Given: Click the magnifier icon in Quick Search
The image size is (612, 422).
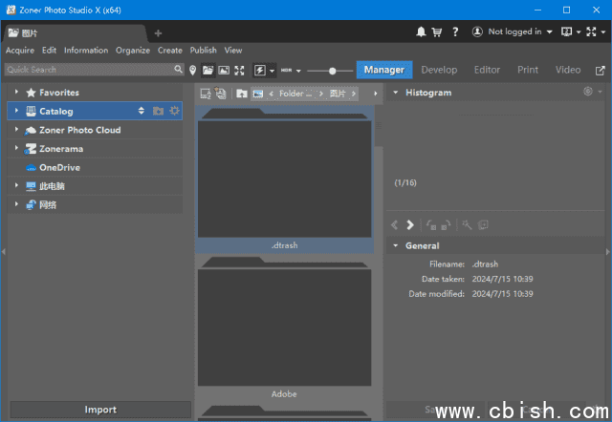Looking at the screenshot, I should (x=178, y=70).
